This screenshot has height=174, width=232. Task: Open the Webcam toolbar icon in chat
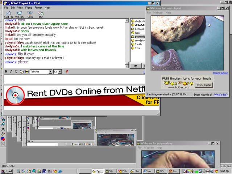tap(19, 14)
